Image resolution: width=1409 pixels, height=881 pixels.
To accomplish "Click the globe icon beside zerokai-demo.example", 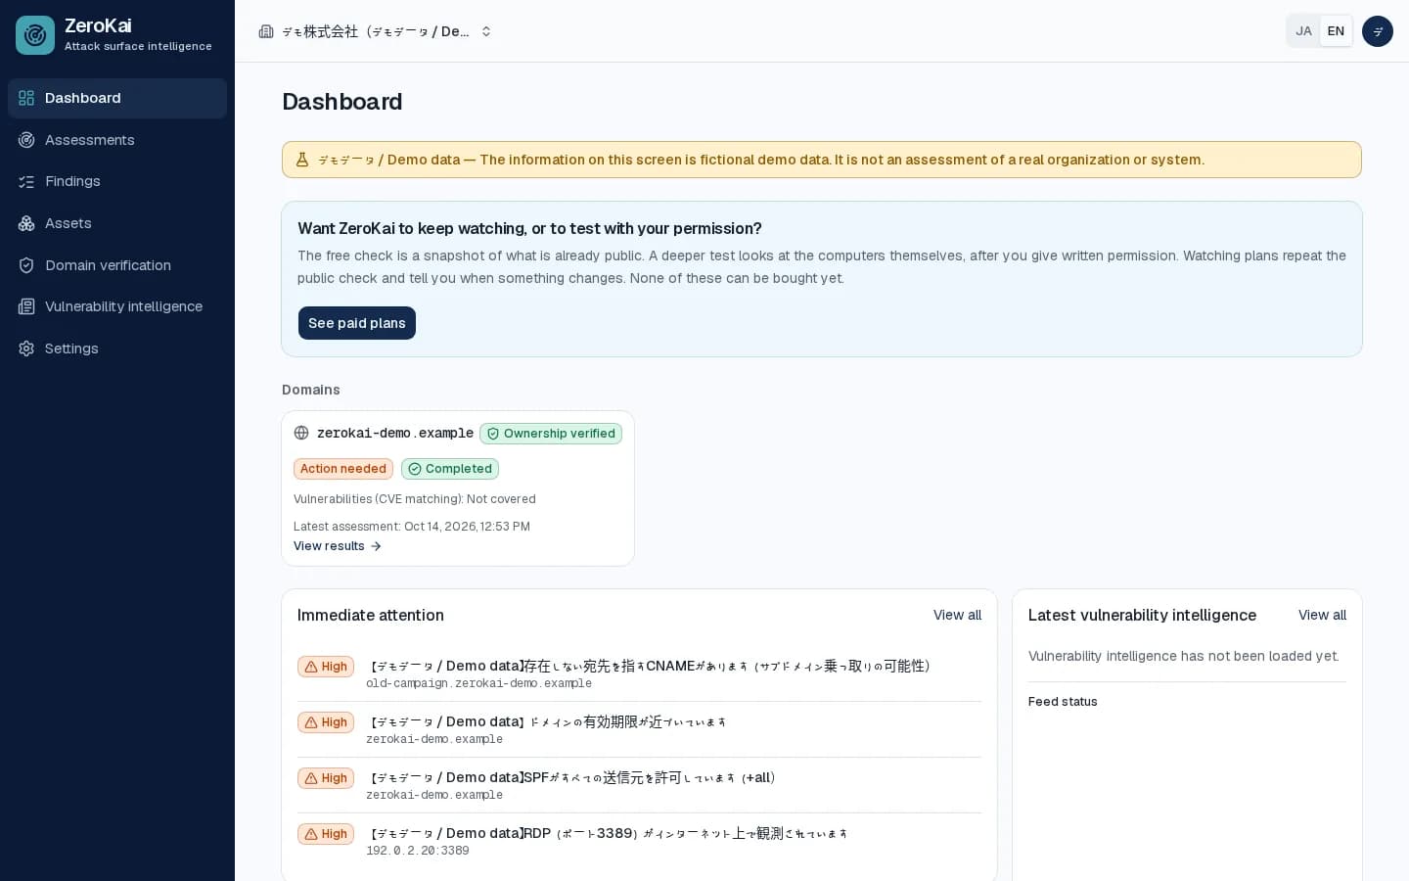I will tap(301, 433).
